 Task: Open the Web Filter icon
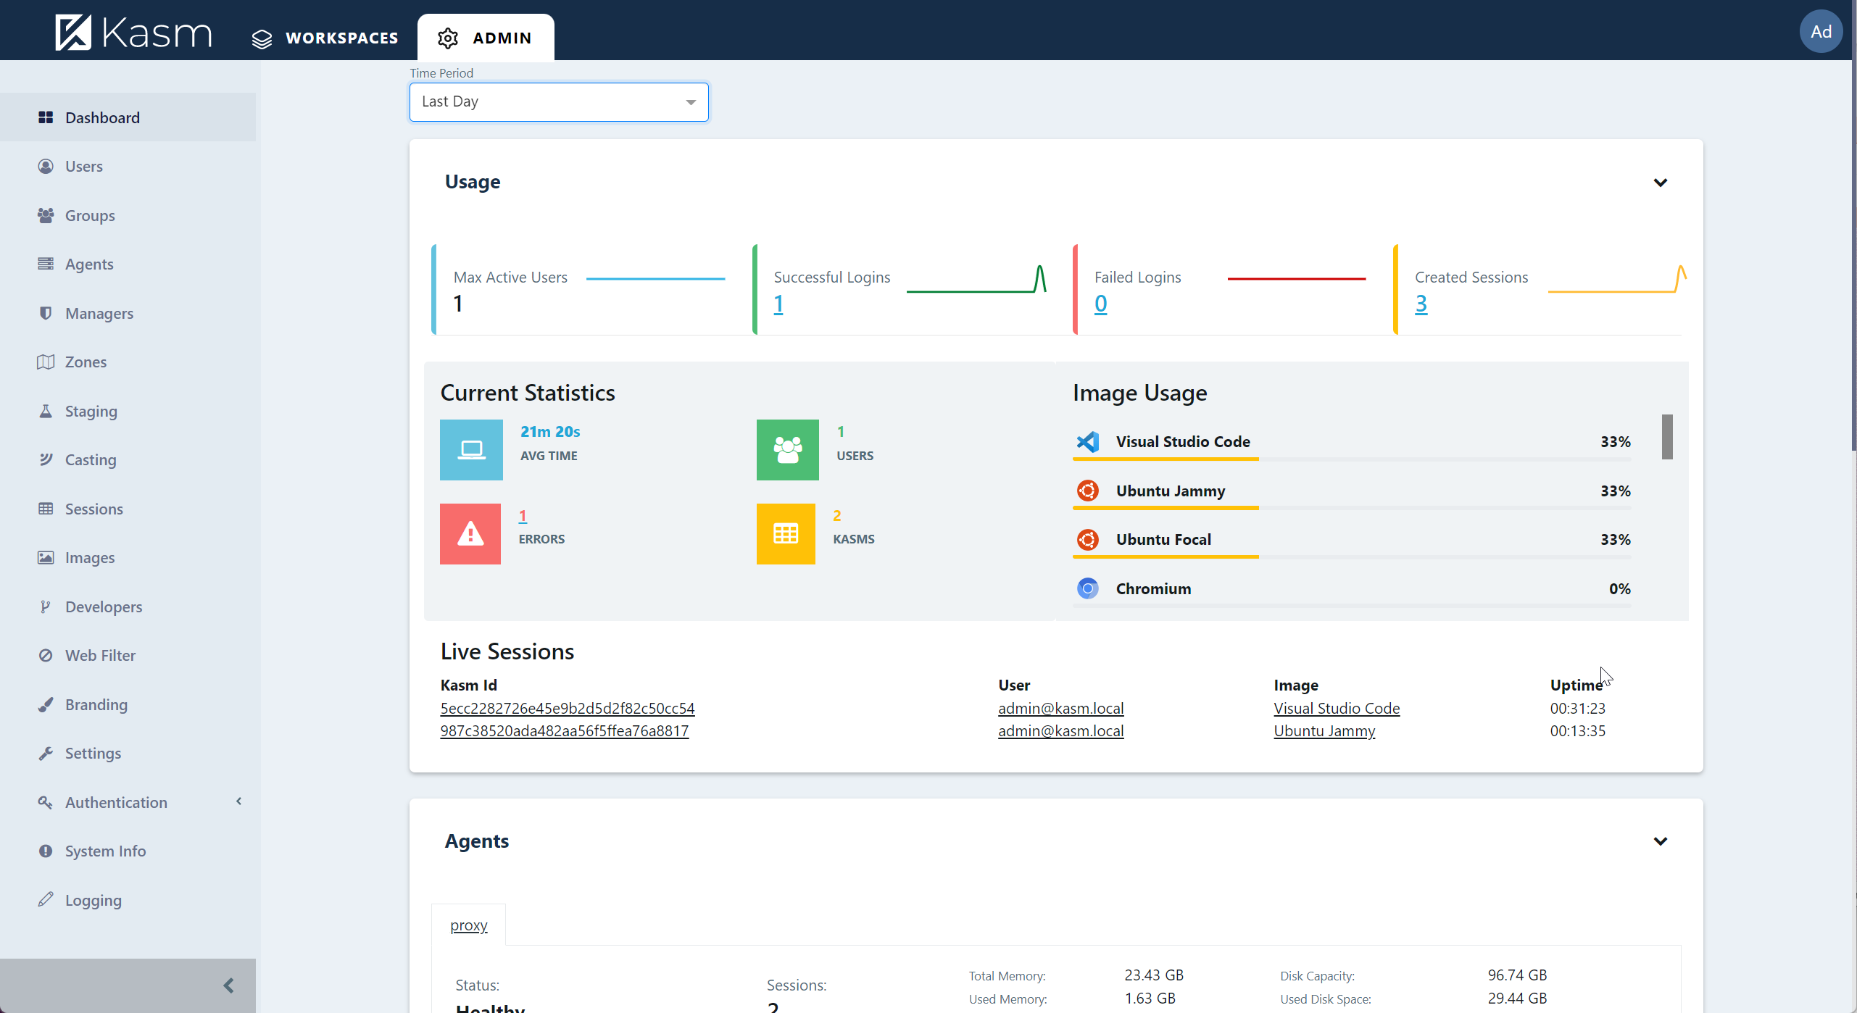coord(46,655)
